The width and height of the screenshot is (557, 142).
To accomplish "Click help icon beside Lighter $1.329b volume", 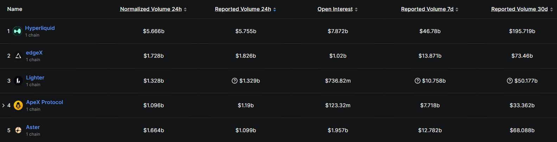I will pyautogui.click(x=235, y=81).
